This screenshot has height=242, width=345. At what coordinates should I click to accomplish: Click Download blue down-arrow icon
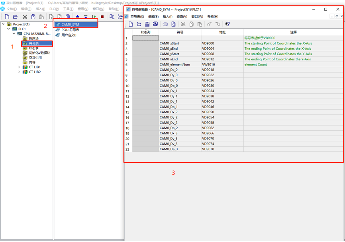tap(86, 17)
